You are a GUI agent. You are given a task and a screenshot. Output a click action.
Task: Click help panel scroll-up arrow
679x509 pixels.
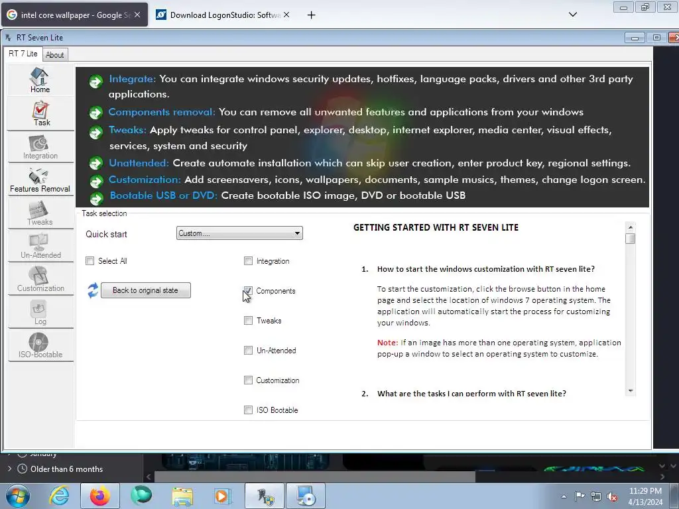630,227
